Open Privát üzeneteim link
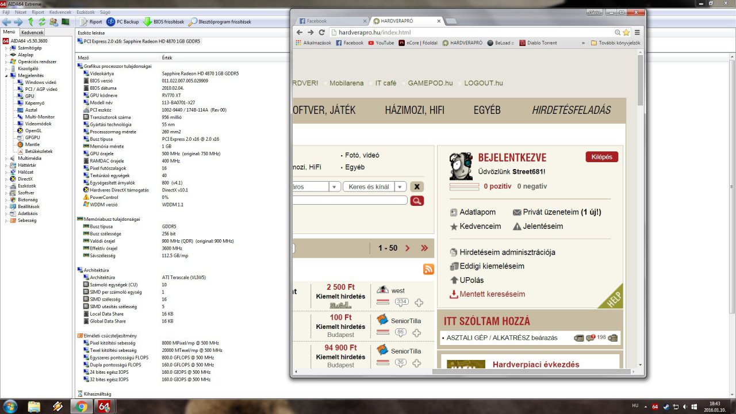736x414 pixels. (557, 212)
